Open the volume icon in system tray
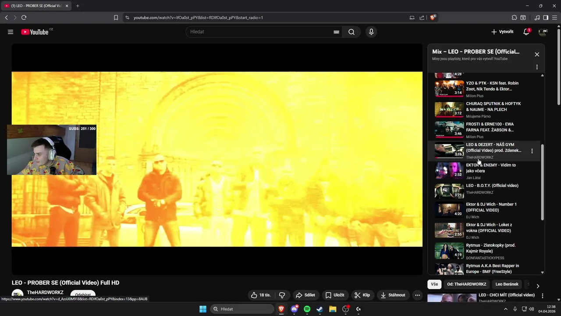The width and height of the screenshot is (561, 316). coord(531,309)
